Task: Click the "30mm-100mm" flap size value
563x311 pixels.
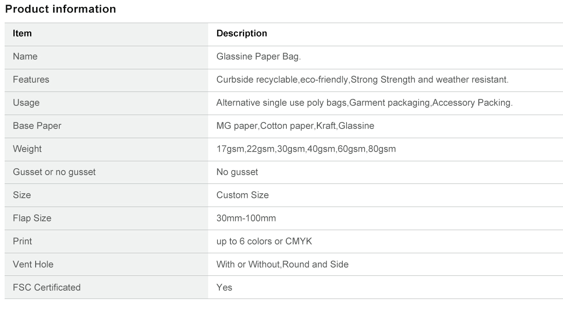Action: pyautogui.click(x=246, y=218)
